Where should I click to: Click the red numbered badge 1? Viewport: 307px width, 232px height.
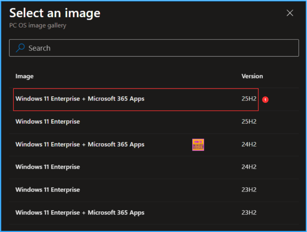coord(265,99)
